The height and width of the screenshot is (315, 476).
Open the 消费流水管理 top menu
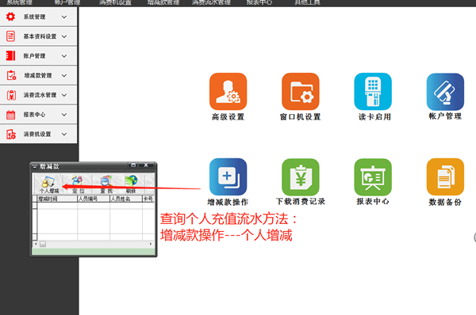(x=211, y=2)
